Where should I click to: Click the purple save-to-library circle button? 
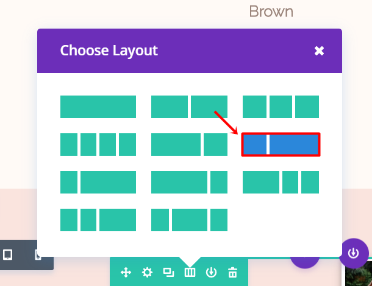tap(353, 253)
